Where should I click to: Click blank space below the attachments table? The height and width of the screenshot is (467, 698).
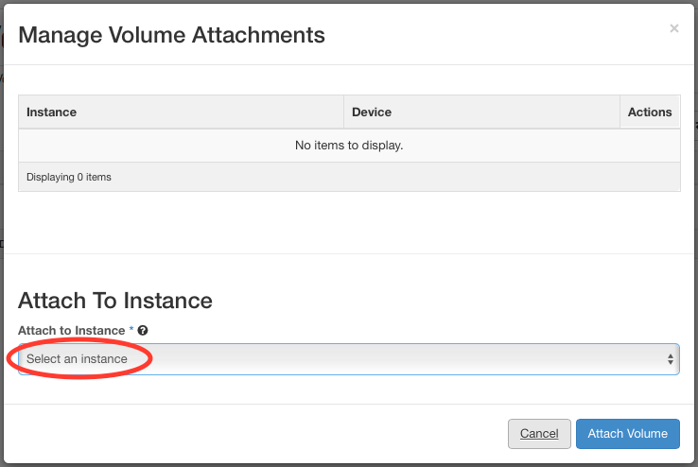(x=349, y=222)
